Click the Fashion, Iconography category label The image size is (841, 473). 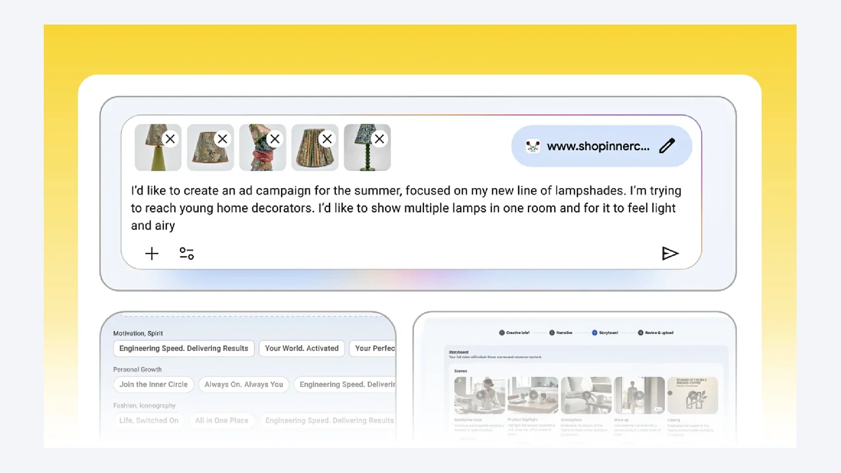[x=144, y=406]
